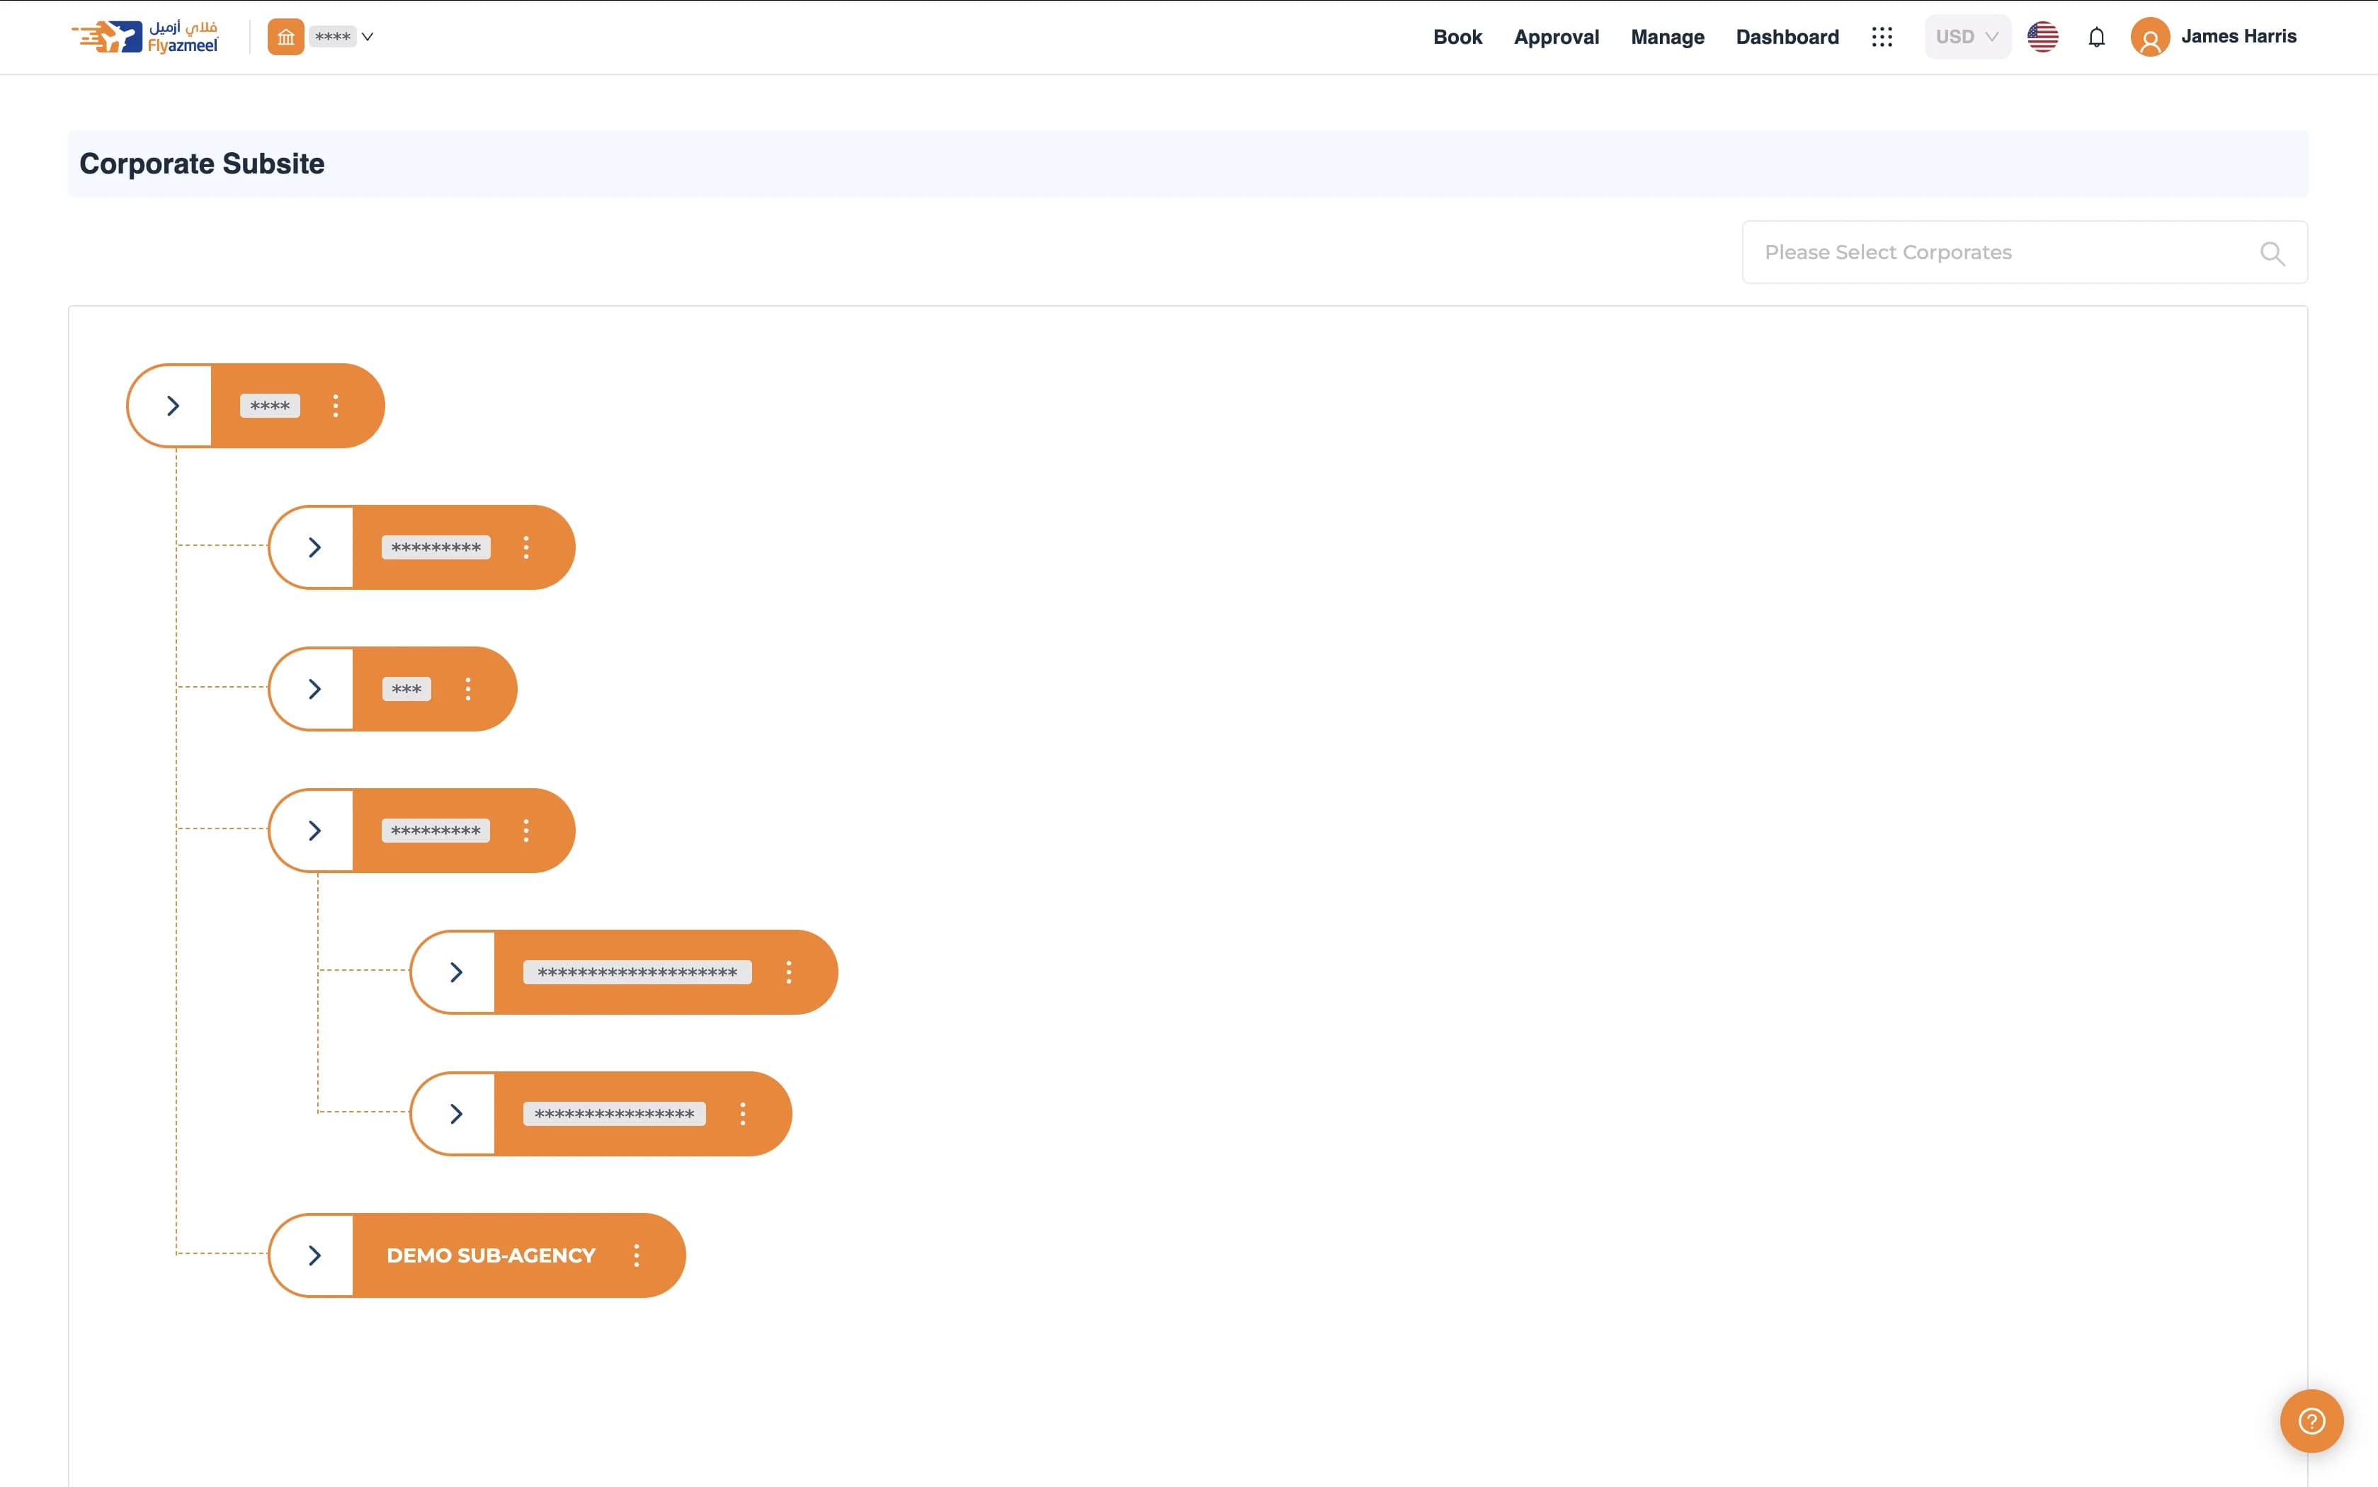Click the US flag language icon
Image resolution: width=2378 pixels, height=1487 pixels.
point(2042,38)
